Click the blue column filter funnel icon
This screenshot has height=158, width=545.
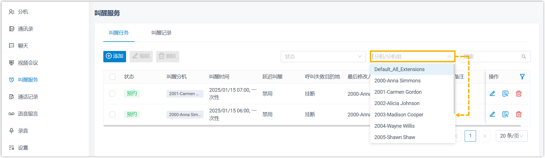pyautogui.click(x=522, y=77)
